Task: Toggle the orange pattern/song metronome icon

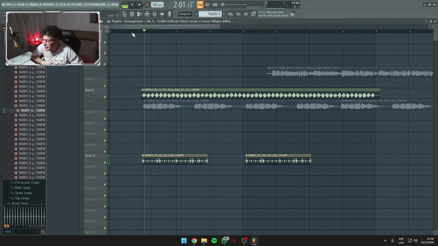Action: [200, 5]
